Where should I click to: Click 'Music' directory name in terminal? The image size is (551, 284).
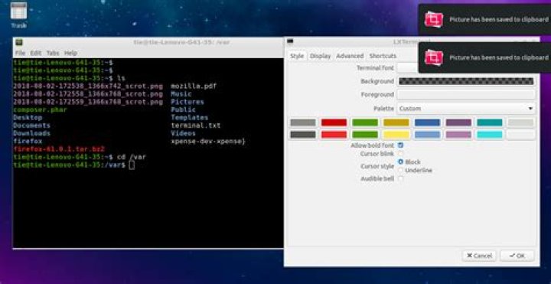pyautogui.click(x=181, y=94)
